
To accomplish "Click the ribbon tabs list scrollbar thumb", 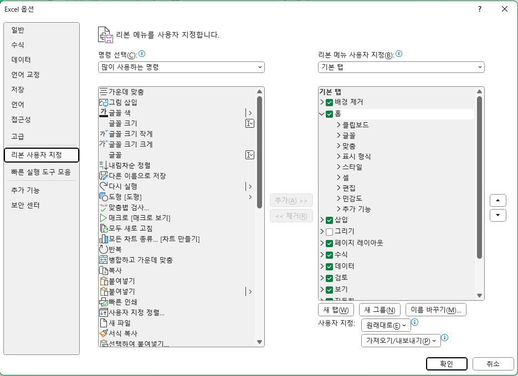I will click(x=479, y=177).
